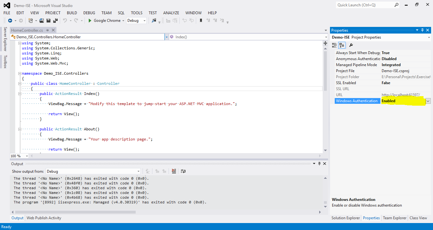Screen dimensions: 433x230
Task: Open the editor zoom 100 % dropdown
Action: pos(27,156)
